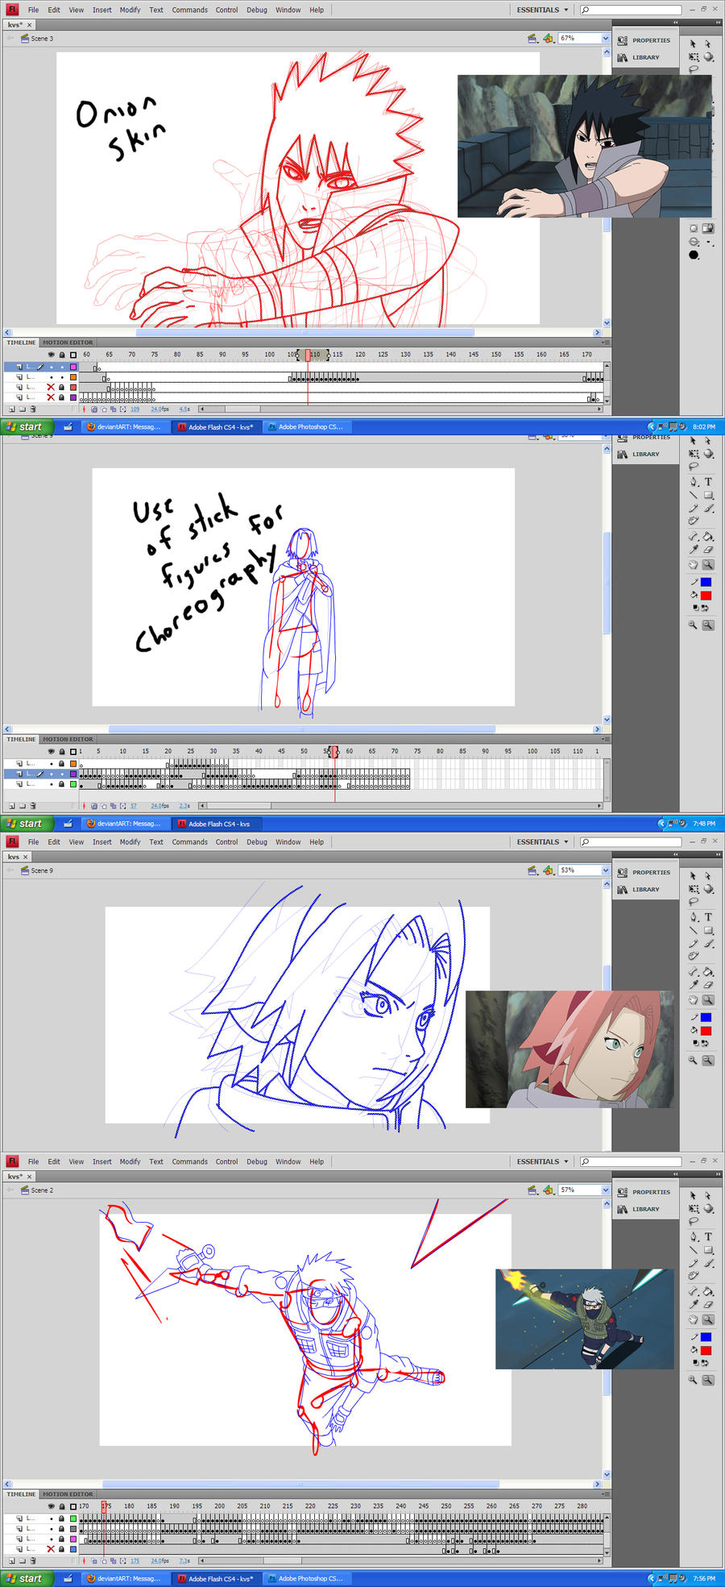Switch to the Motion Editor tab in the choreography window
Image resolution: width=725 pixels, height=1587 pixels.
pyautogui.click(x=68, y=739)
